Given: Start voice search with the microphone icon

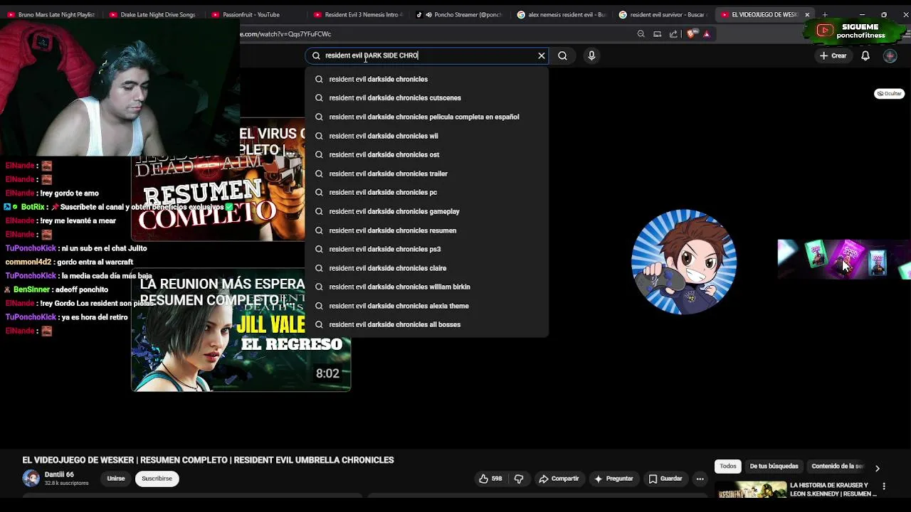Looking at the screenshot, I should point(591,55).
